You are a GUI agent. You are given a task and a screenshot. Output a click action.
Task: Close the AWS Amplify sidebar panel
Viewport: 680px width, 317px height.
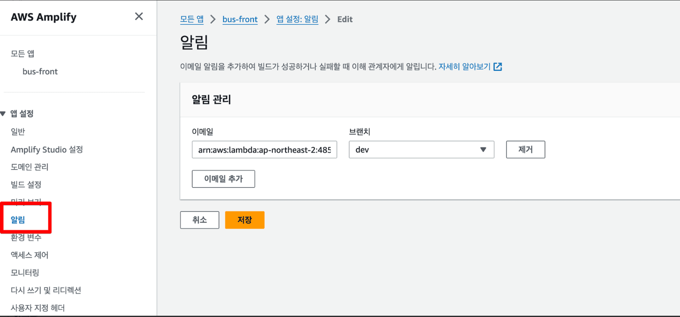coord(139,17)
